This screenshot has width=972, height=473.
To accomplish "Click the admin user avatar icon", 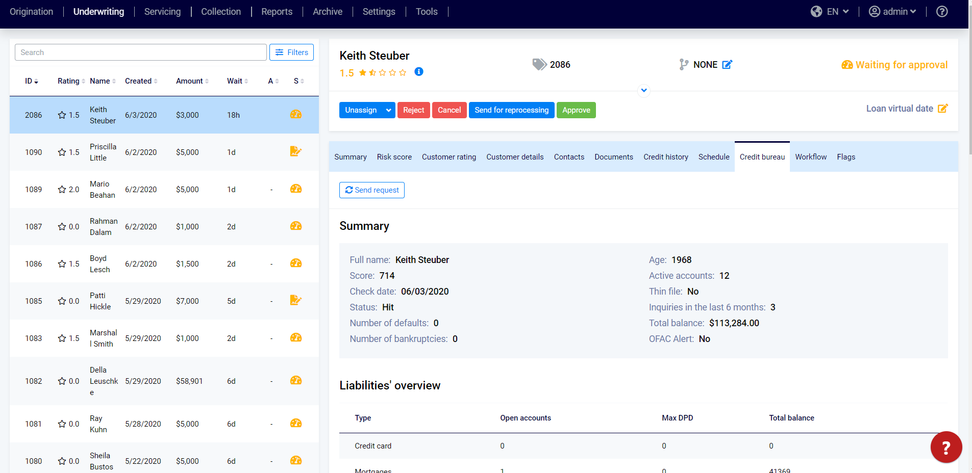I will point(875,11).
